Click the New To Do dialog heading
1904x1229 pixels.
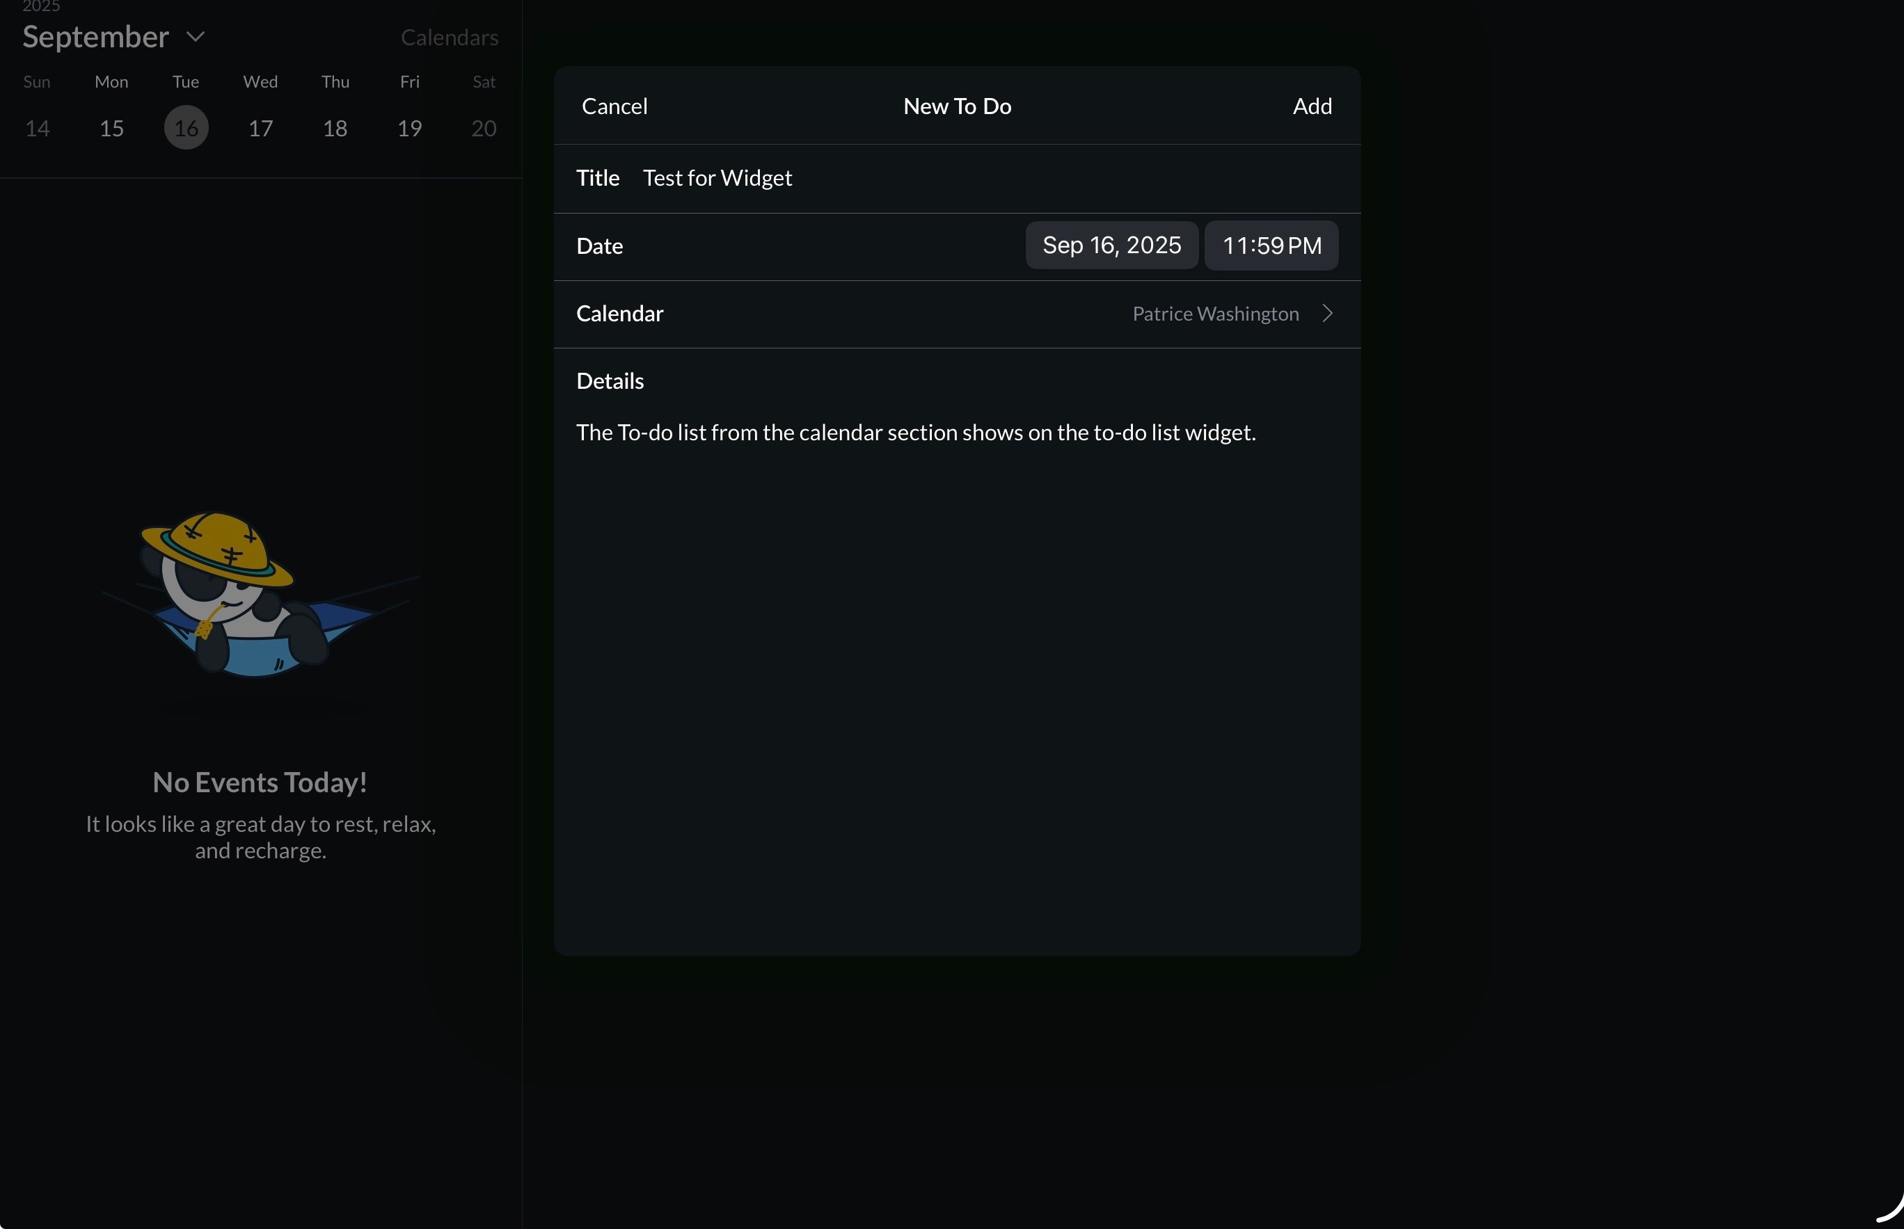coord(956,106)
